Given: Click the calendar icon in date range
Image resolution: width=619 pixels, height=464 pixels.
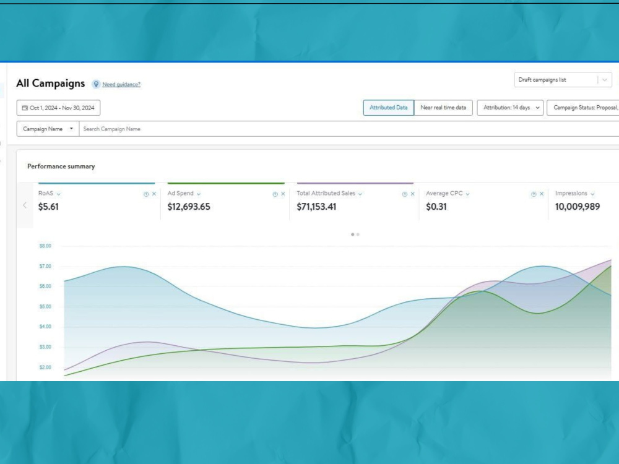Looking at the screenshot, I should [25, 108].
